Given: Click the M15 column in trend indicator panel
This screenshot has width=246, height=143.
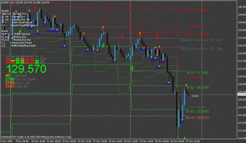Looking at the screenshot, I should (x=27, y=56).
